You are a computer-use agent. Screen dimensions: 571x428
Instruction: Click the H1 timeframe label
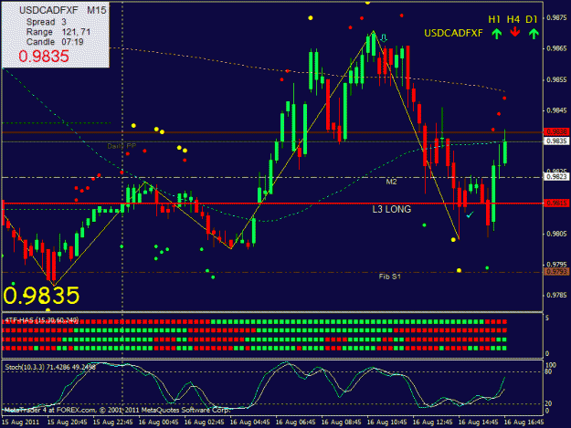pyautogui.click(x=494, y=20)
